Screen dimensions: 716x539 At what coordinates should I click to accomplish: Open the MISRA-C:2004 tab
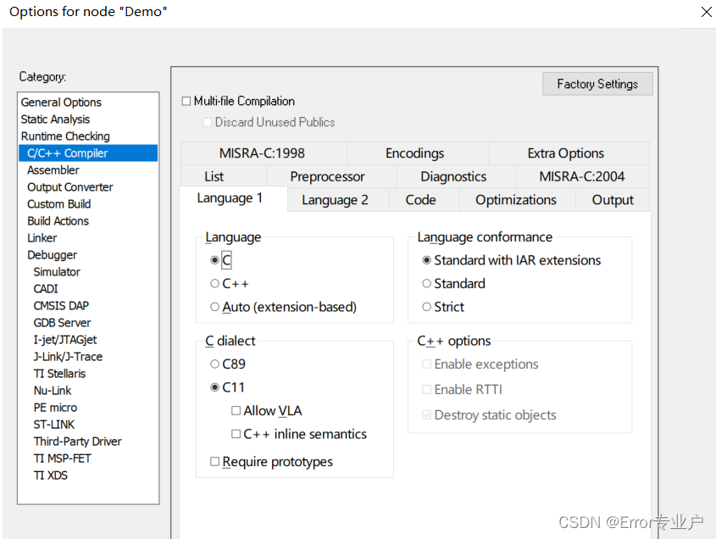tap(582, 176)
